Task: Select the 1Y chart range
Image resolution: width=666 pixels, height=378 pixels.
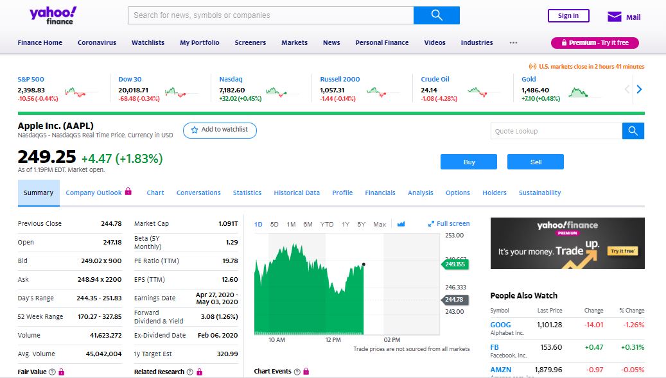Action: tap(346, 224)
